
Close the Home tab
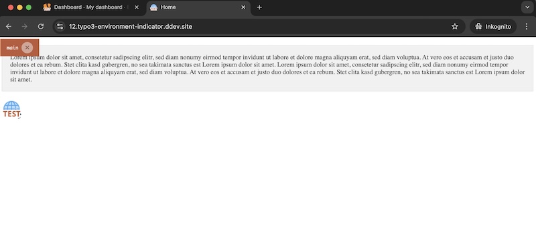(243, 7)
